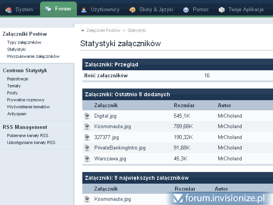The width and height of the screenshot is (273, 205).
Task: Click the file icon next to 327377.jpg
Action: pyautogui.click(x=87, y=137)
